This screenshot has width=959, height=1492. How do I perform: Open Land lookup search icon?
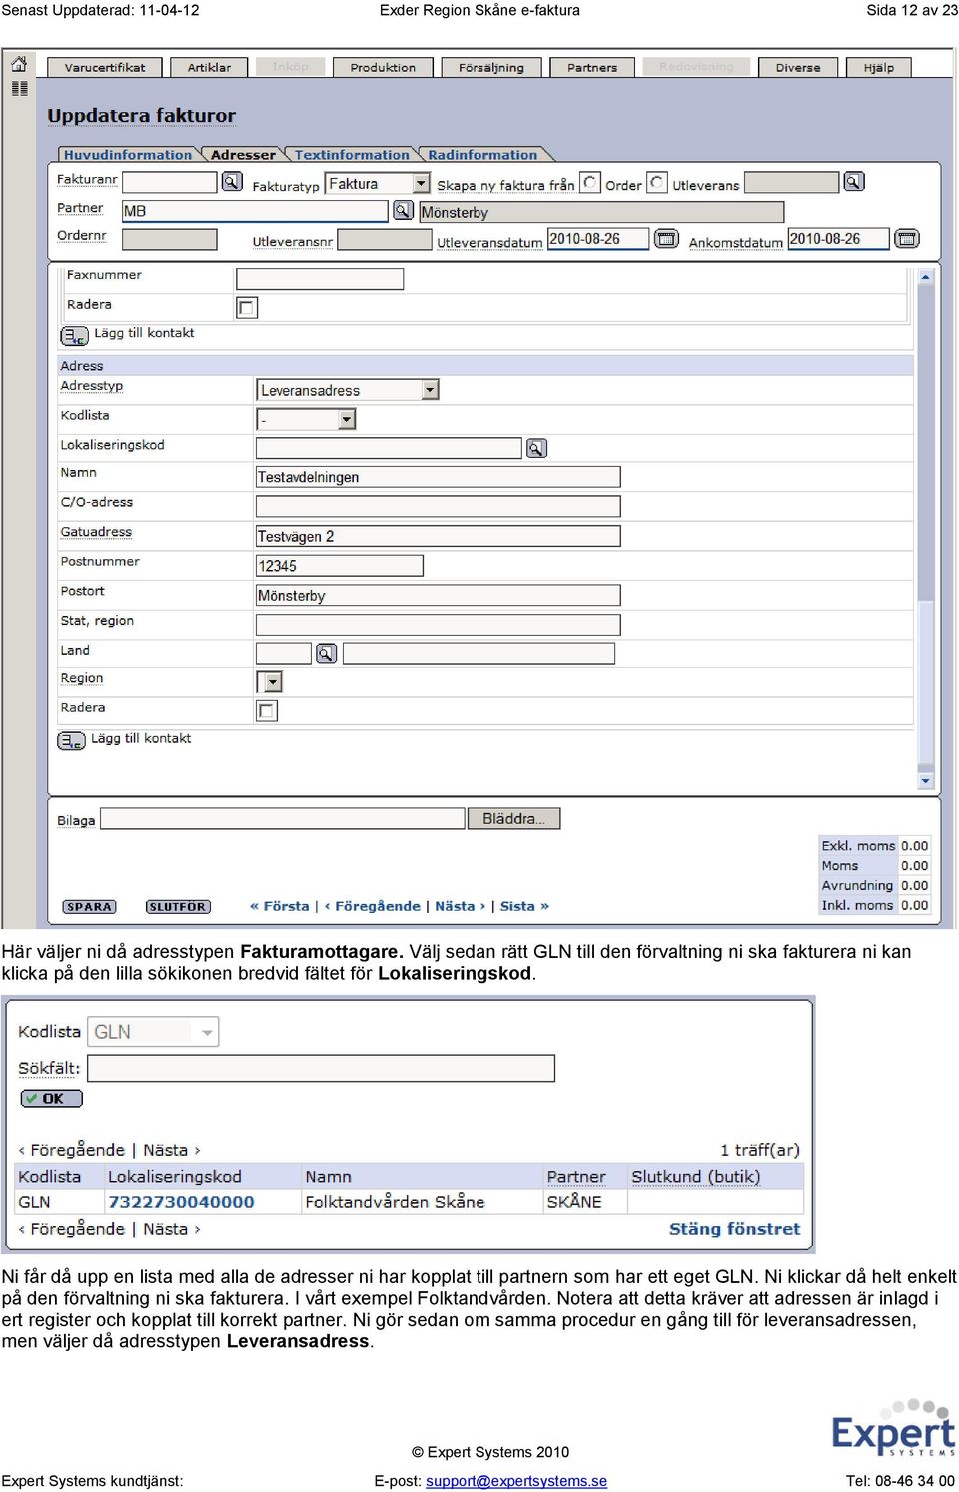click(x=326, y=654)
